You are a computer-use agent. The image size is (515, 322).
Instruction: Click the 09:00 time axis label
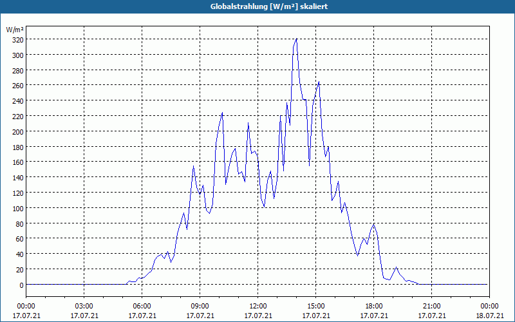200,307
